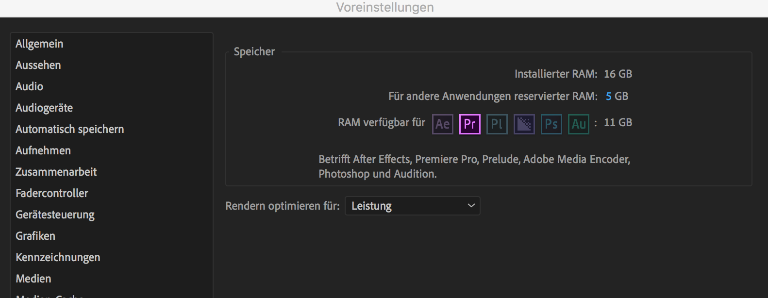Go to Audiogeräte settings
Viewport: 768px width, 298px height.
pyautogui.click(x=44, y=108)
